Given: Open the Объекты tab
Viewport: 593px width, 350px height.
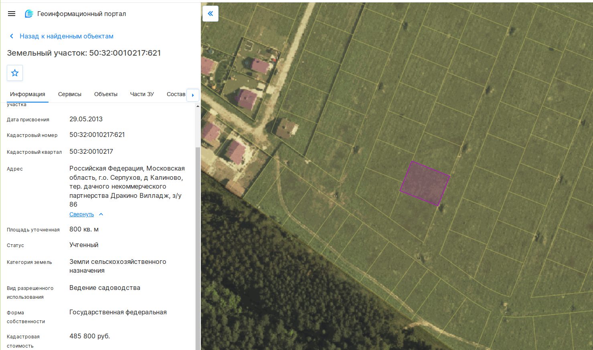Looking at the screenshot, I should pyautogui.click(x=106, y=94).
